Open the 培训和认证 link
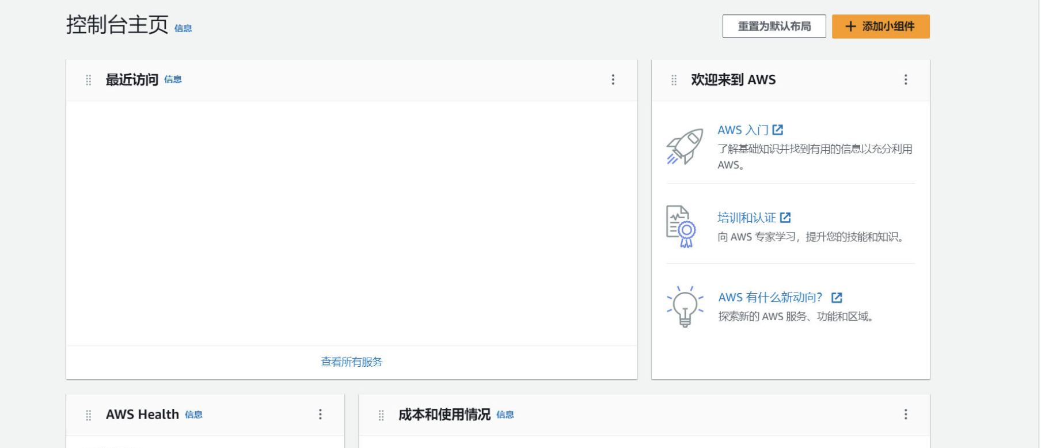Viewport: 1041px width, 448px height. [747, 218]
